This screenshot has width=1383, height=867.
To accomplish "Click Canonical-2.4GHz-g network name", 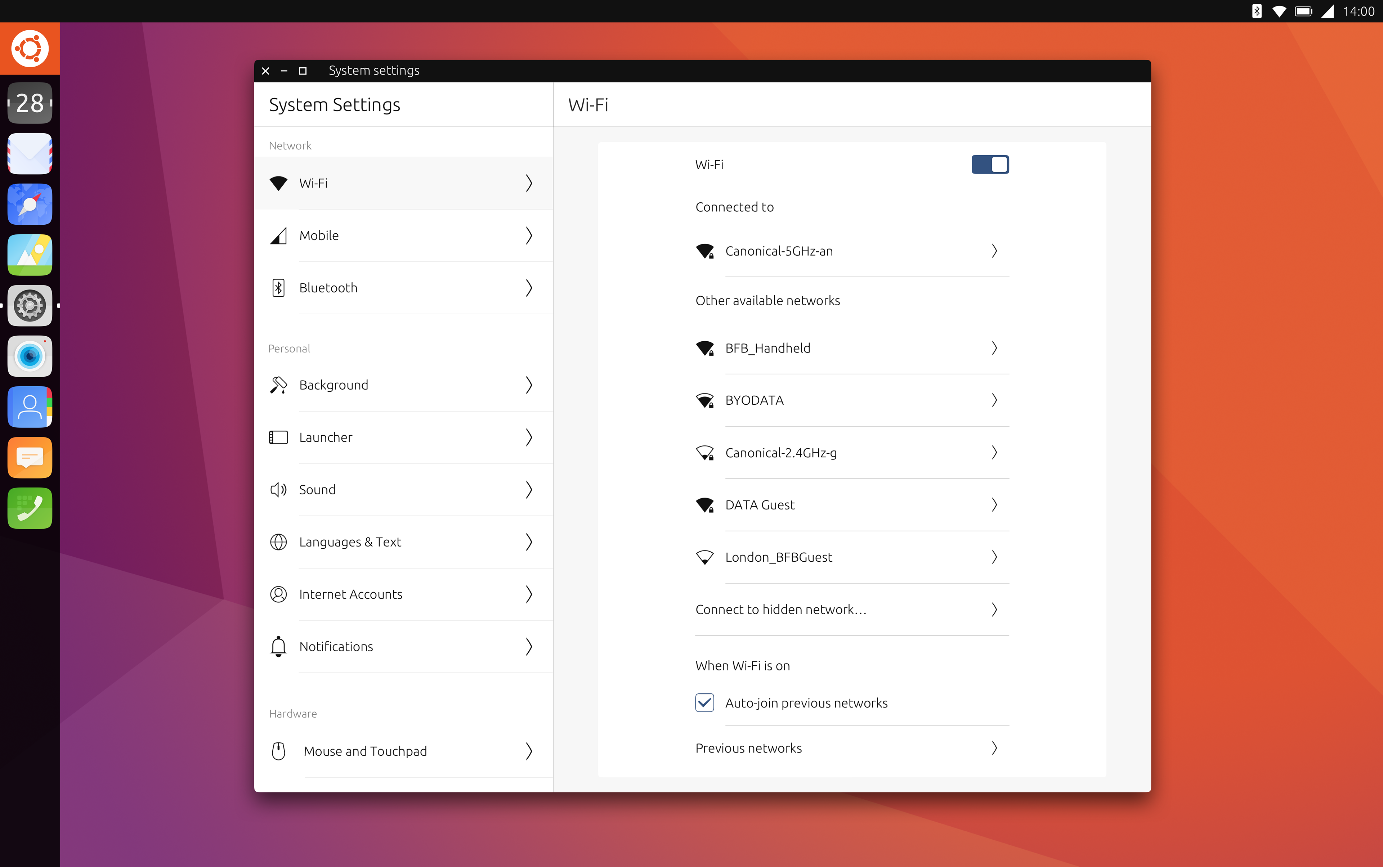I will click(x=781, y=453).
